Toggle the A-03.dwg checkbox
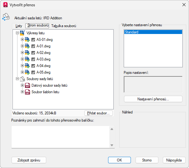The width and height of the screenshot is (189, 168). pyautogui.click(x=33, y=59)
